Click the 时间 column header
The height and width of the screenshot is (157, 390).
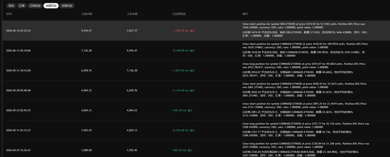click(x=9, y=14)
